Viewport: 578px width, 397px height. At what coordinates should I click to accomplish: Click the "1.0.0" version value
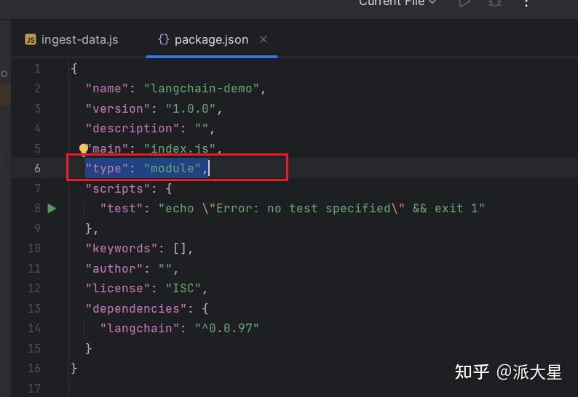tap(190, 108)
